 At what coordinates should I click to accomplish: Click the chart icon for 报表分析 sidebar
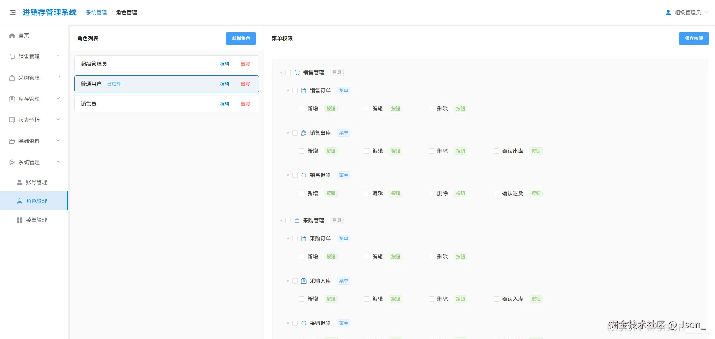[x=12, y=120]
